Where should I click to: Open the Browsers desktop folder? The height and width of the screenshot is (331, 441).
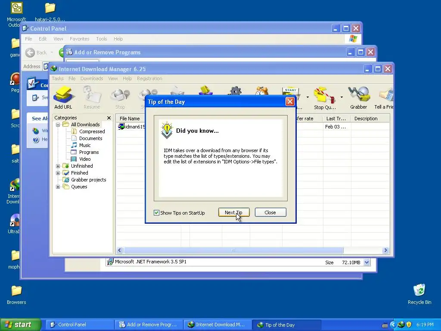coord(16,295)
